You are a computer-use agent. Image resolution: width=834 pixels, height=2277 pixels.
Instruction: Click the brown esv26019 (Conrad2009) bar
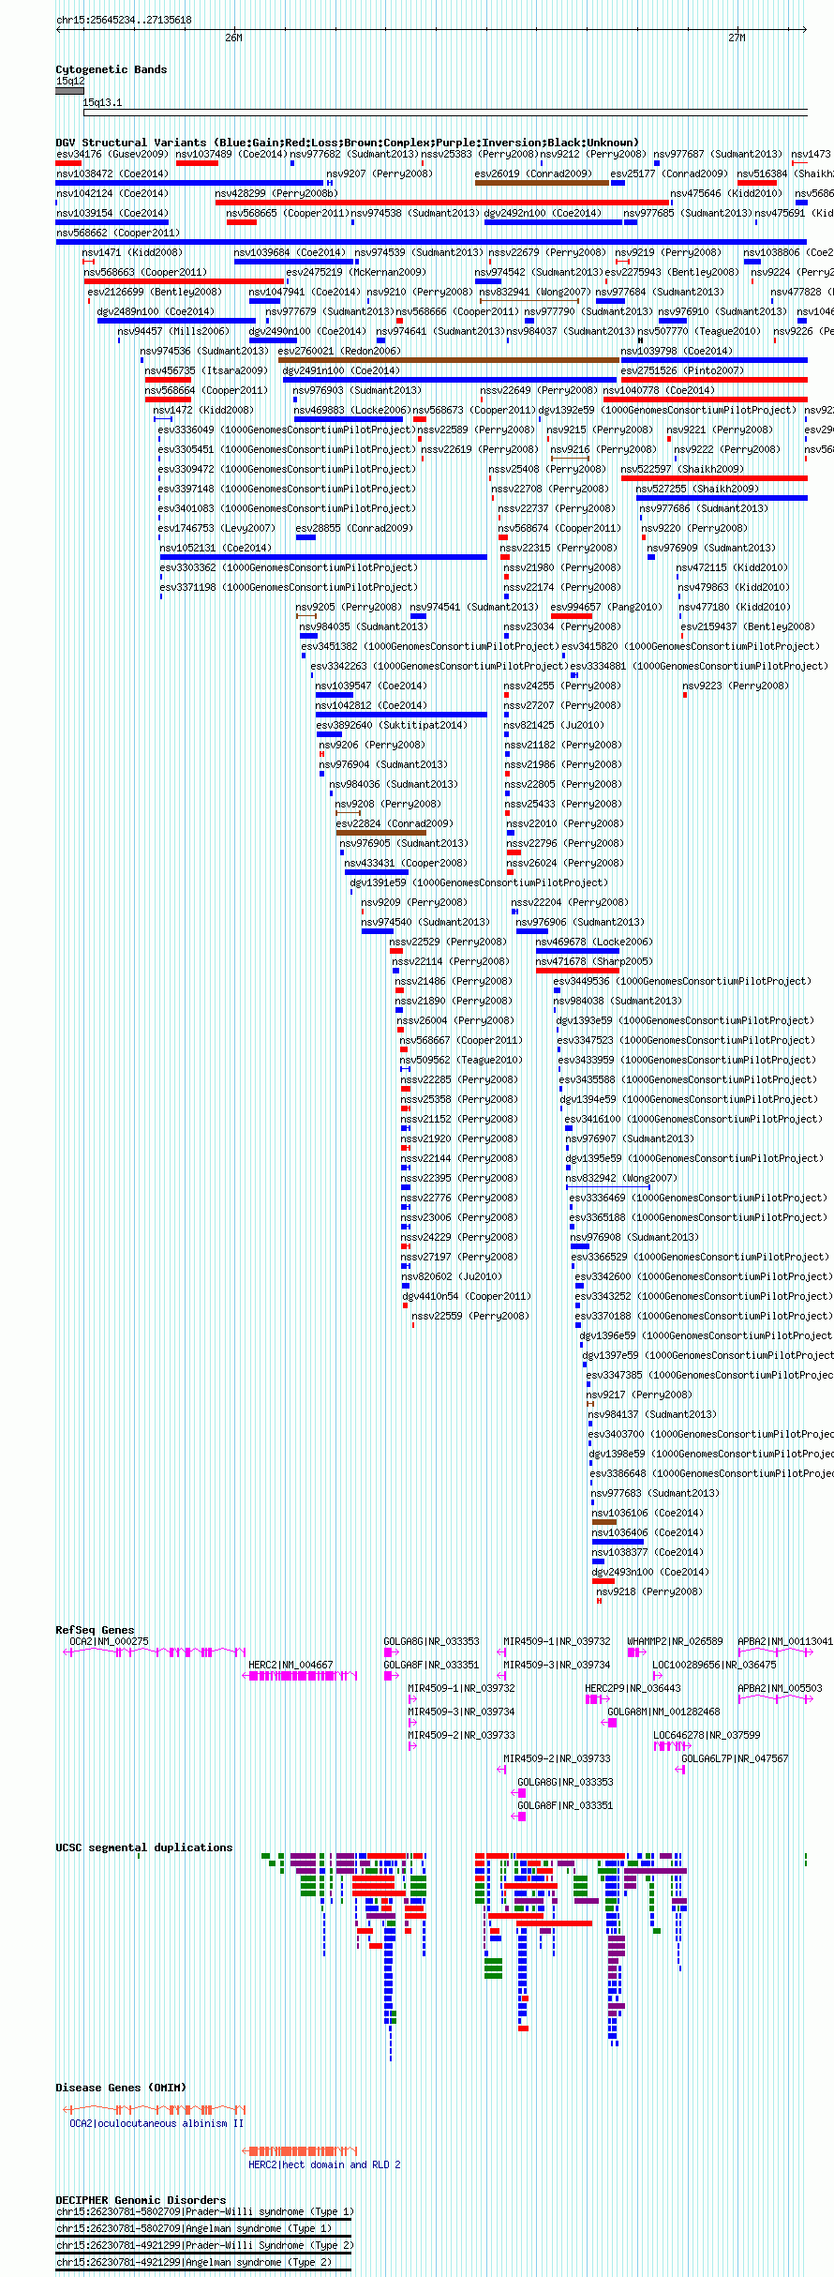[542, 183]
